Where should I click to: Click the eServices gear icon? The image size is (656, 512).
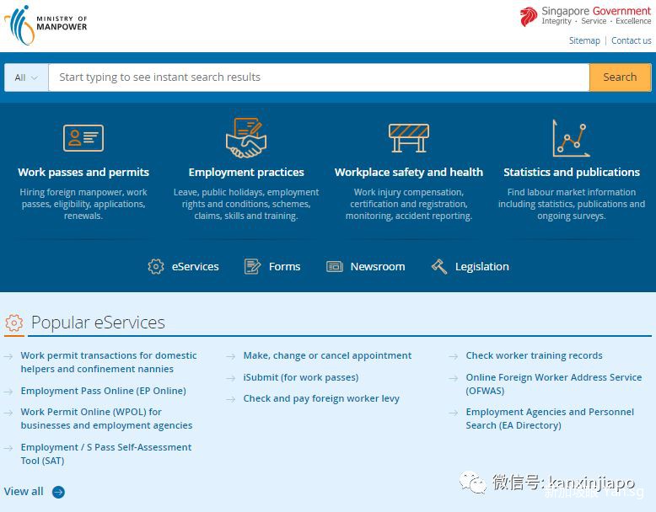156,267
